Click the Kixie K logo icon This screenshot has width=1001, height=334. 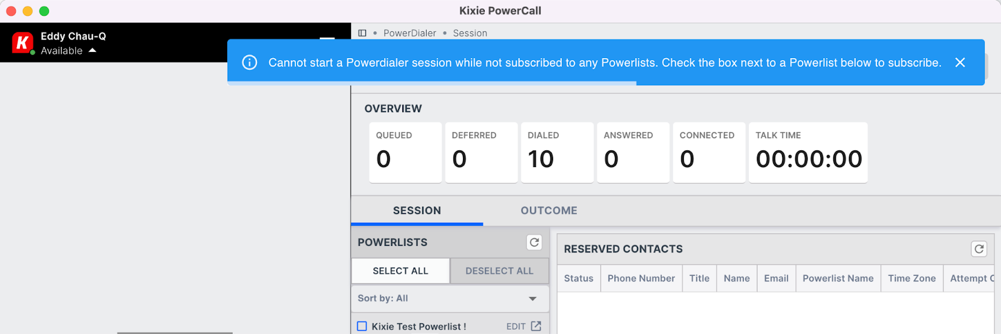click(23, 43)
